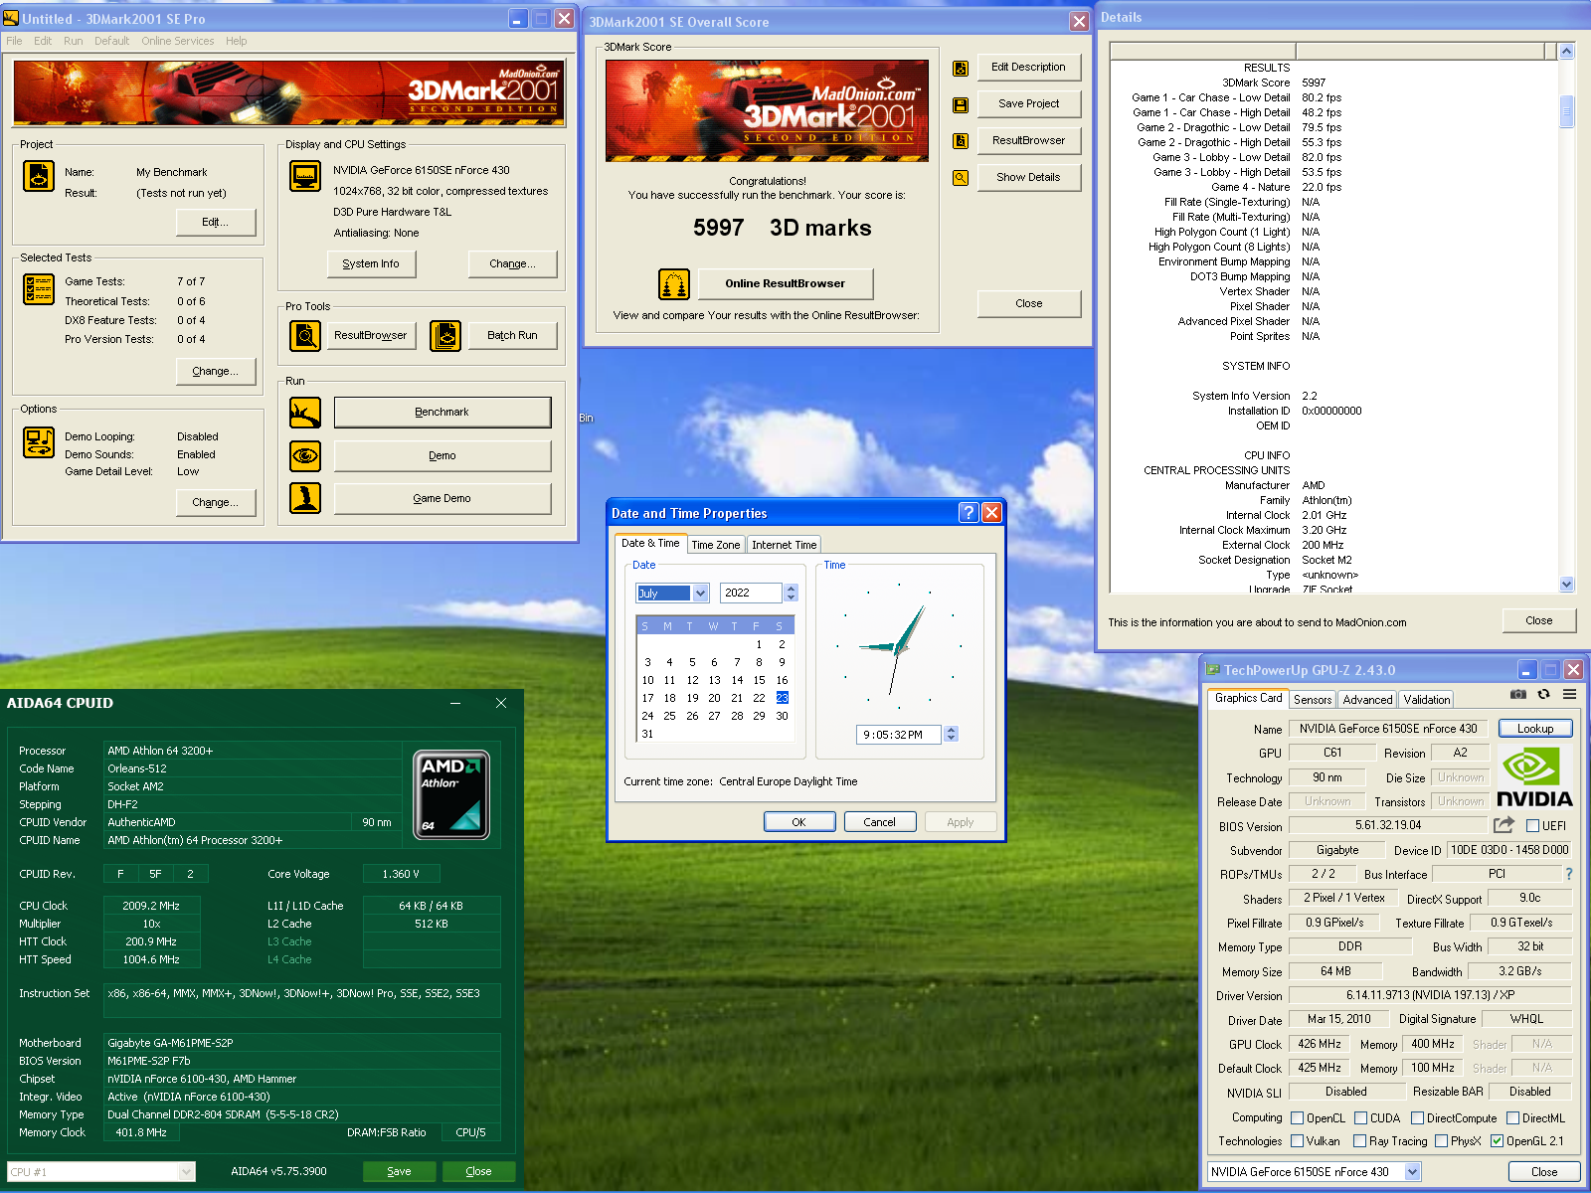The image size is (1591, 1193).
Task: Click the ResultBrowser icon in Overall Score window
Action: tap(961, 141)
